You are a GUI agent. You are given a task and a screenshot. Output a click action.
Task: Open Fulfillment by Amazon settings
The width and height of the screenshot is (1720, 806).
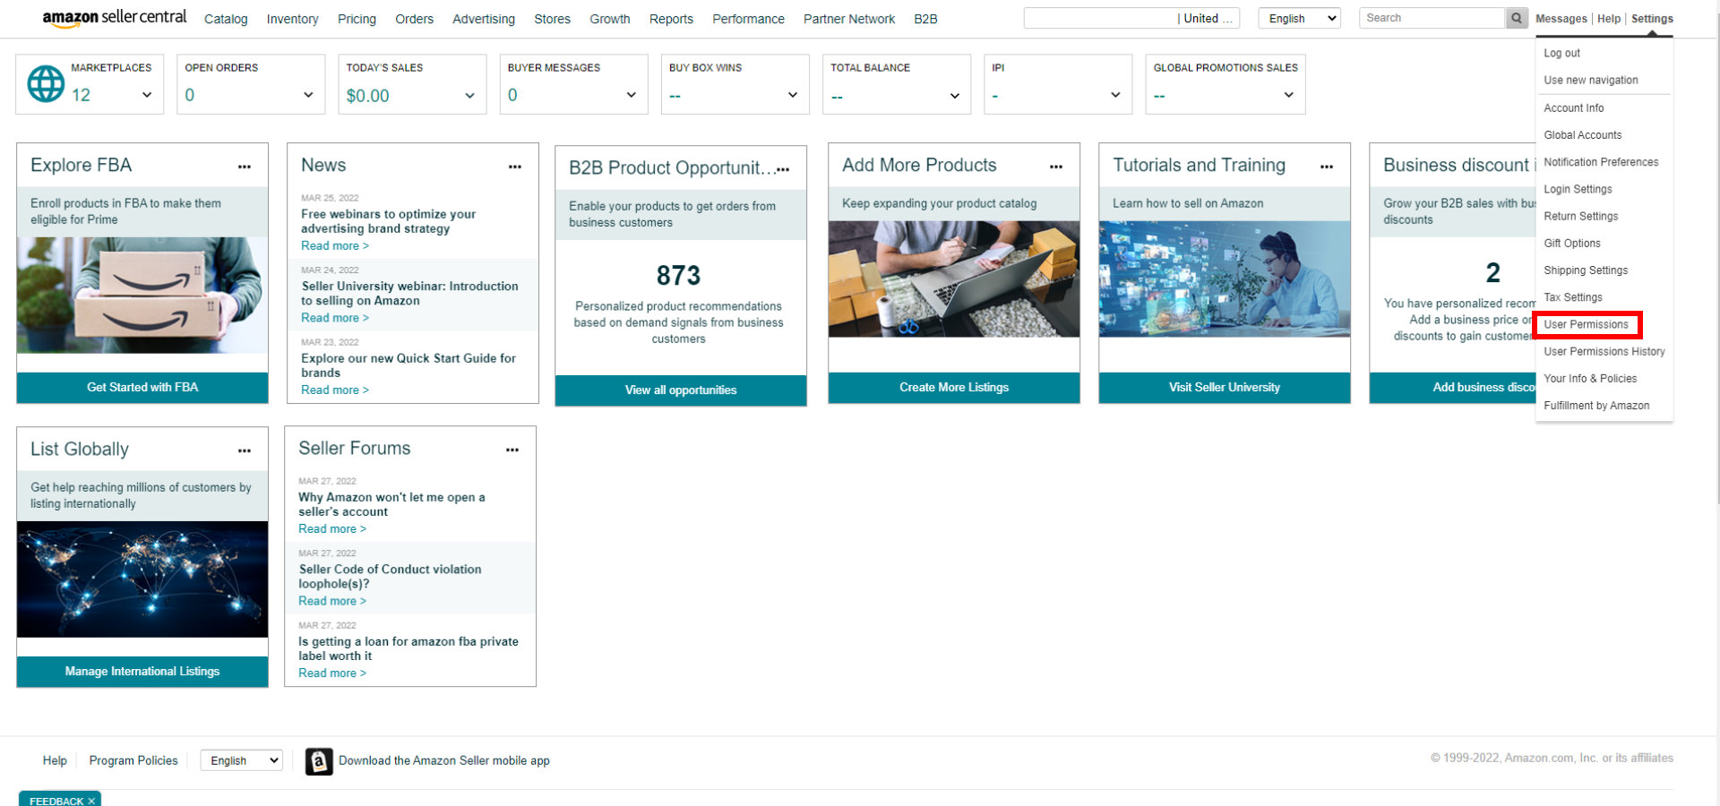1595,406
